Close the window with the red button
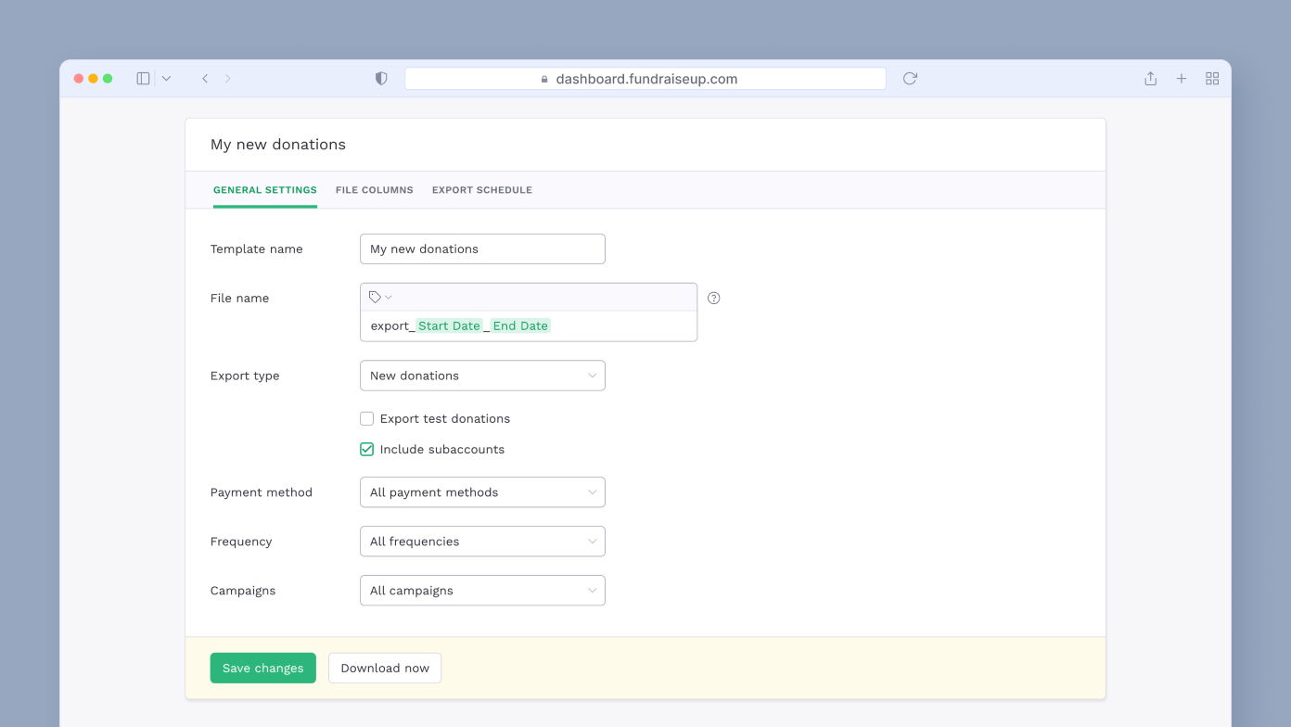Viewport: 1291px width, 727px height. tap(79, 79)
